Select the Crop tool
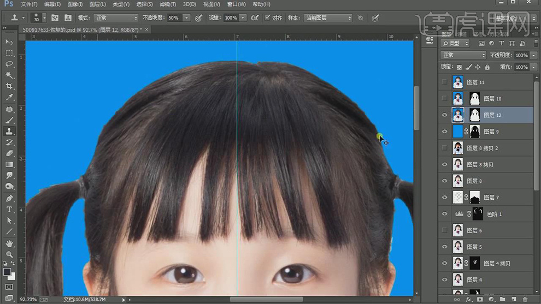541x304 pixels. tap(9, 86)
